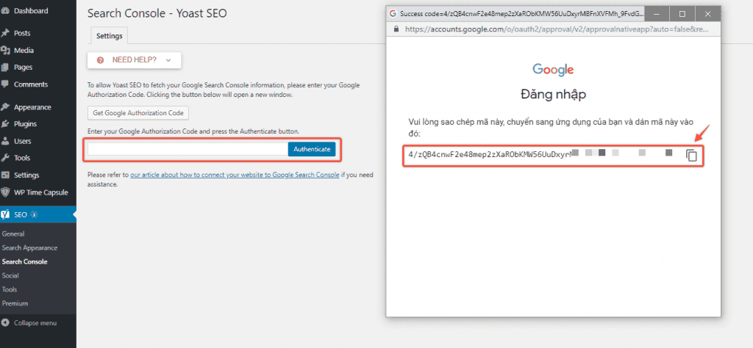Maximize the Google popup window
This screenshot has width=753, height=348.
[682, 13]
